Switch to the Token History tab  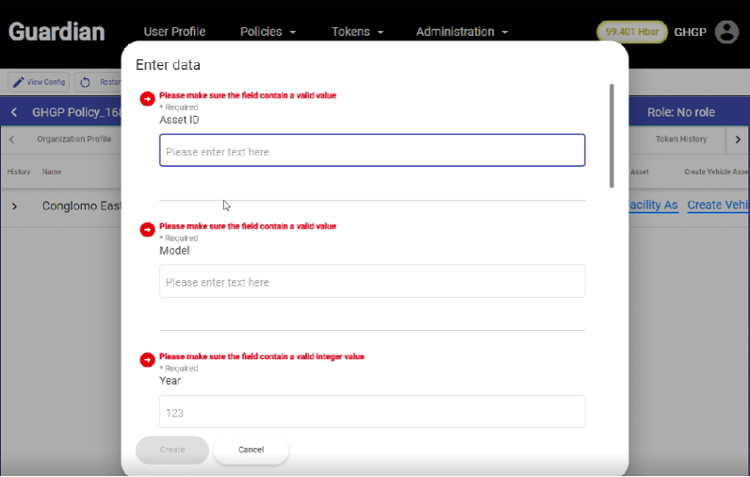point(680,140)
